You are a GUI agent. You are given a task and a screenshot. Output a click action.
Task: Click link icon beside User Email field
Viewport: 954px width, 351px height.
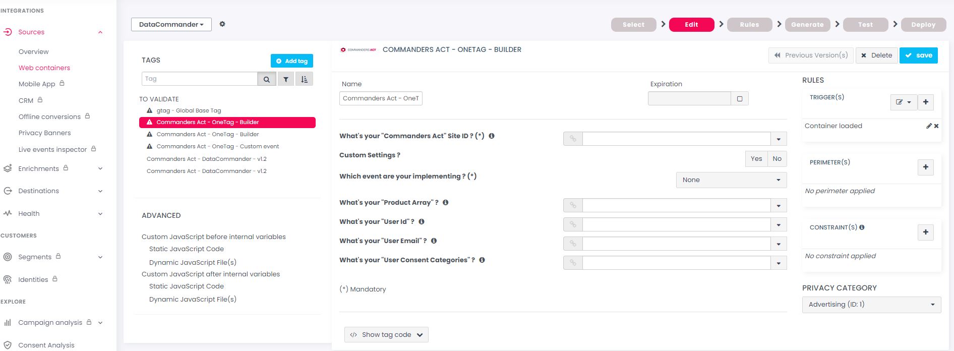pyautogui.click(x=573, y=244)
